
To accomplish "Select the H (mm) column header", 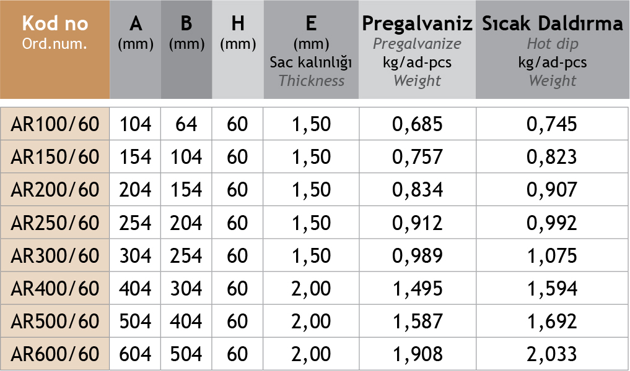I will tap(238, 33).
